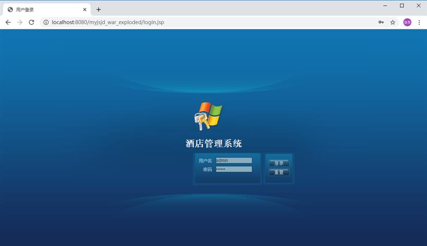The width and height of the screenshot is (427, 246).
Task: Click the 酒店管理系统 title text
Action: tap(214, 144)
